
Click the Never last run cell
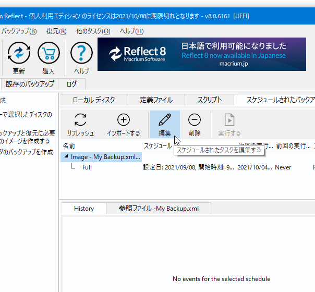pos(283,167)
